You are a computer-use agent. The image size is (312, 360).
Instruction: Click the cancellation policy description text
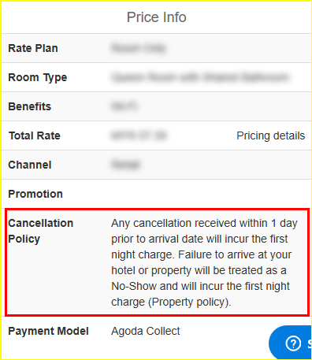tap(204, 262)
